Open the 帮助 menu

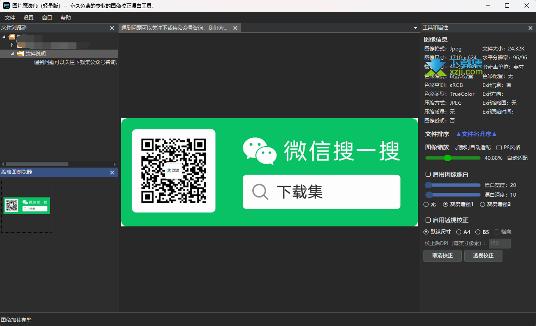[x=66, y=18]
